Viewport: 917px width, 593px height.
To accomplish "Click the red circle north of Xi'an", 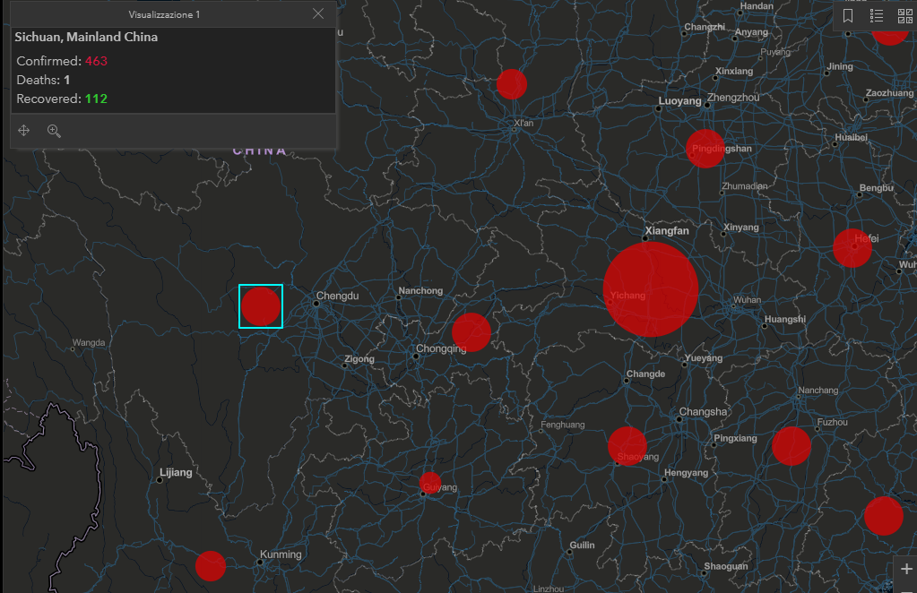I will pyautogui.click(x=512, y=84).
